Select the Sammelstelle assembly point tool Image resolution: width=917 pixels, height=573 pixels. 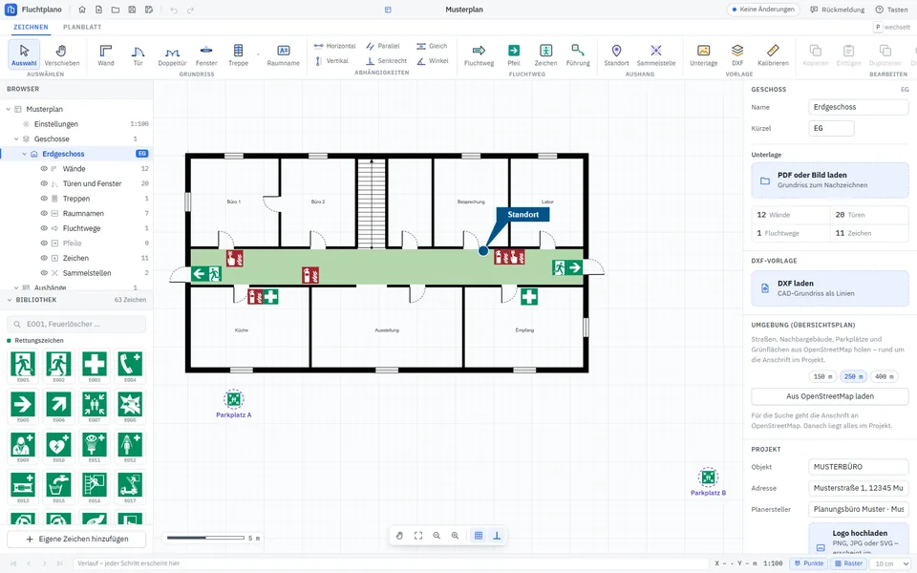coord(656,55)
